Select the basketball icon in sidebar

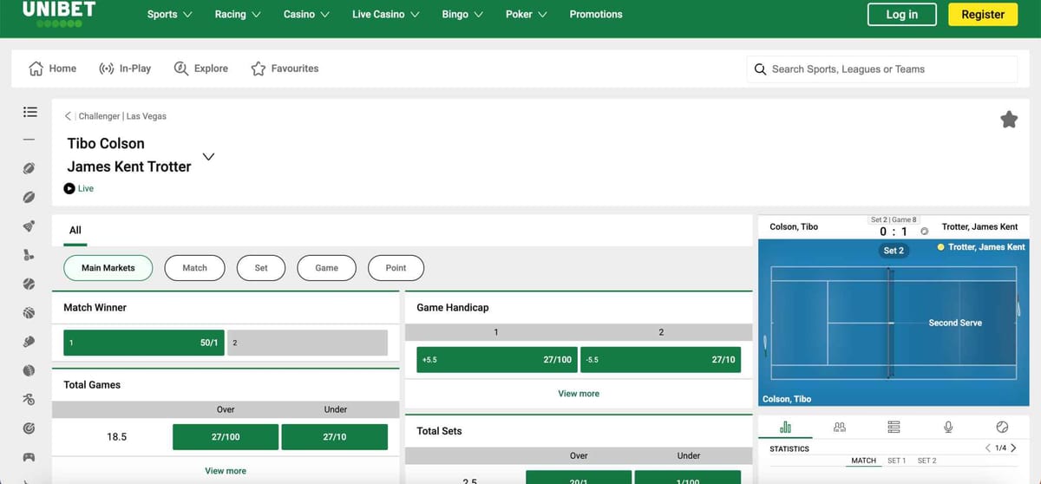[29, 312]
